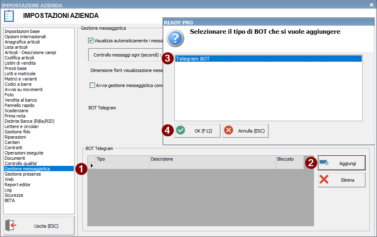Select Report editor in the sidebar list
Viewport: 377px width, 237px height.
click(18, 185)
